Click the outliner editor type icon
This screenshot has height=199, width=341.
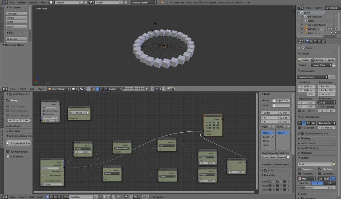[x=301, y=8]
